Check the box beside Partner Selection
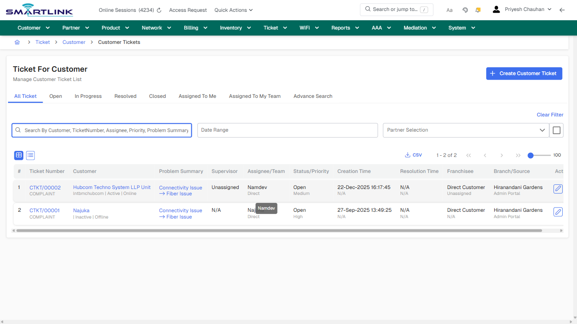The height and width of the screenshot is (324, 577). click(556, 130)
